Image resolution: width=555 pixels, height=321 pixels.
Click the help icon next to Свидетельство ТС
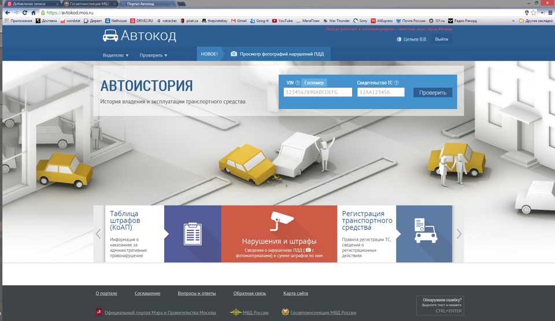point(396,83)
